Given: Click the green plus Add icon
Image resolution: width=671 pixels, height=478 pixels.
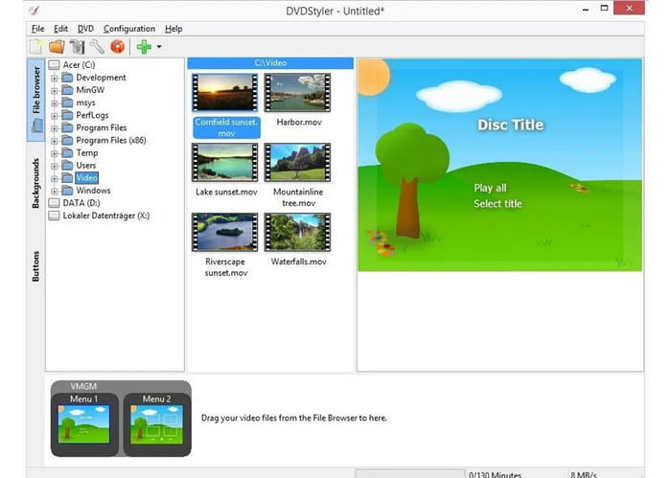Looking at the screenshot, I should point(144,47).
